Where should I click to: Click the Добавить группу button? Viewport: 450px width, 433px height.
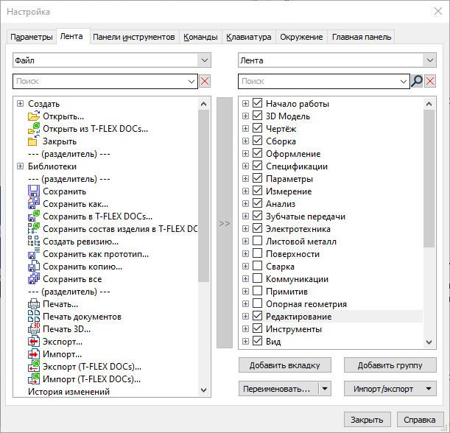(390, 365)
